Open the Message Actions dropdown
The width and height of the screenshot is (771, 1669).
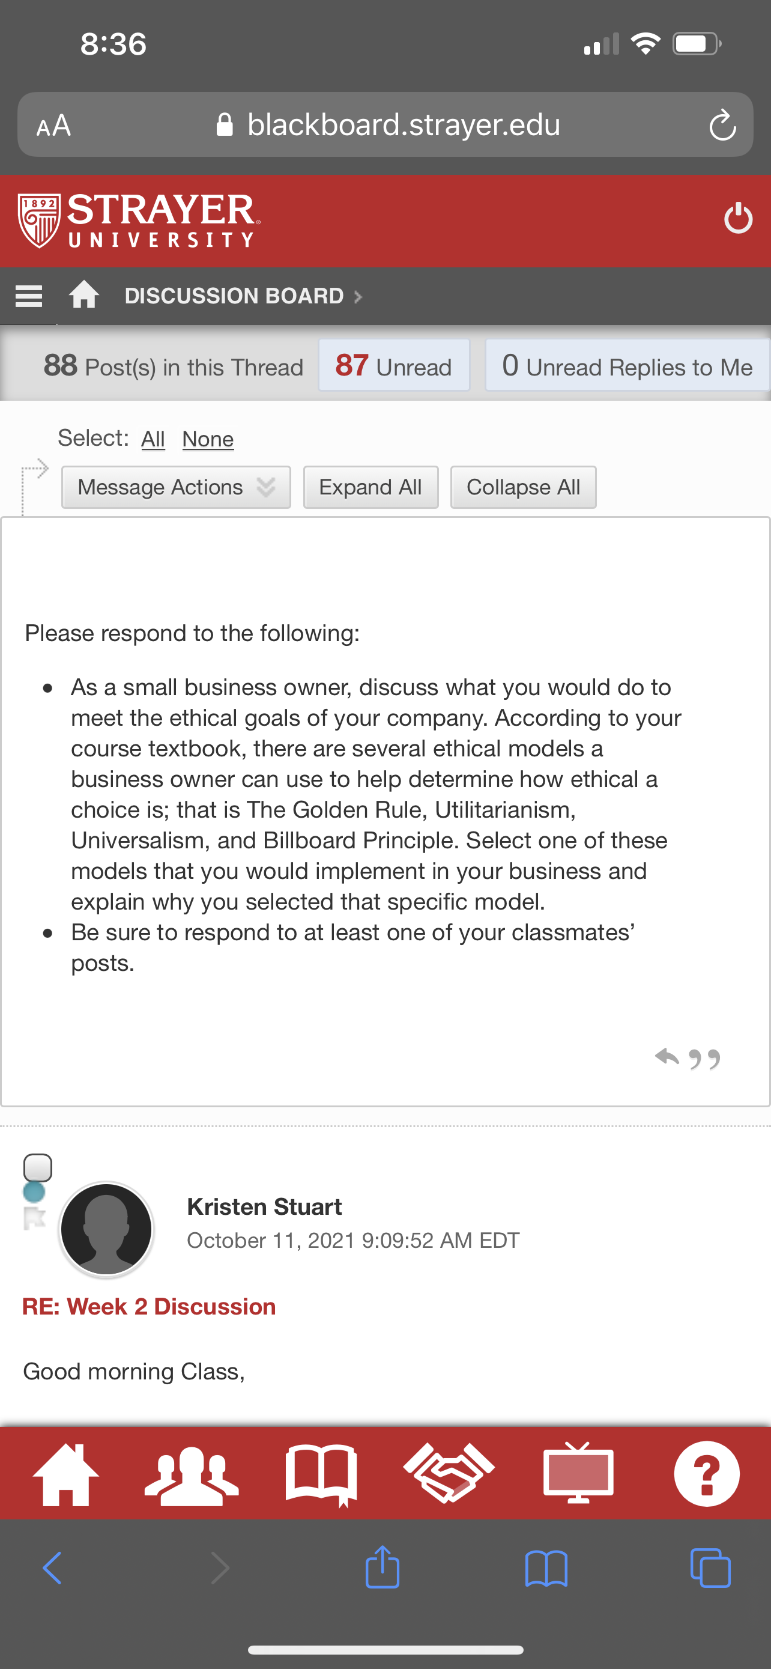176,487
